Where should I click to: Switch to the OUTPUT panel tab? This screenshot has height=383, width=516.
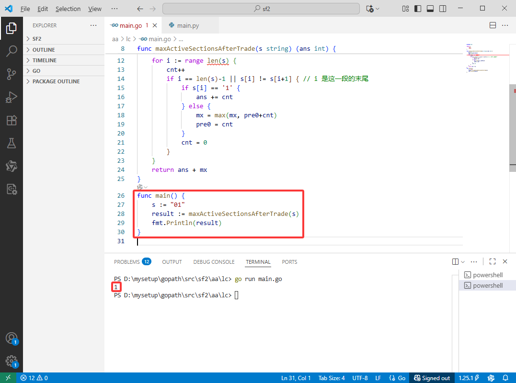(172, 262)
